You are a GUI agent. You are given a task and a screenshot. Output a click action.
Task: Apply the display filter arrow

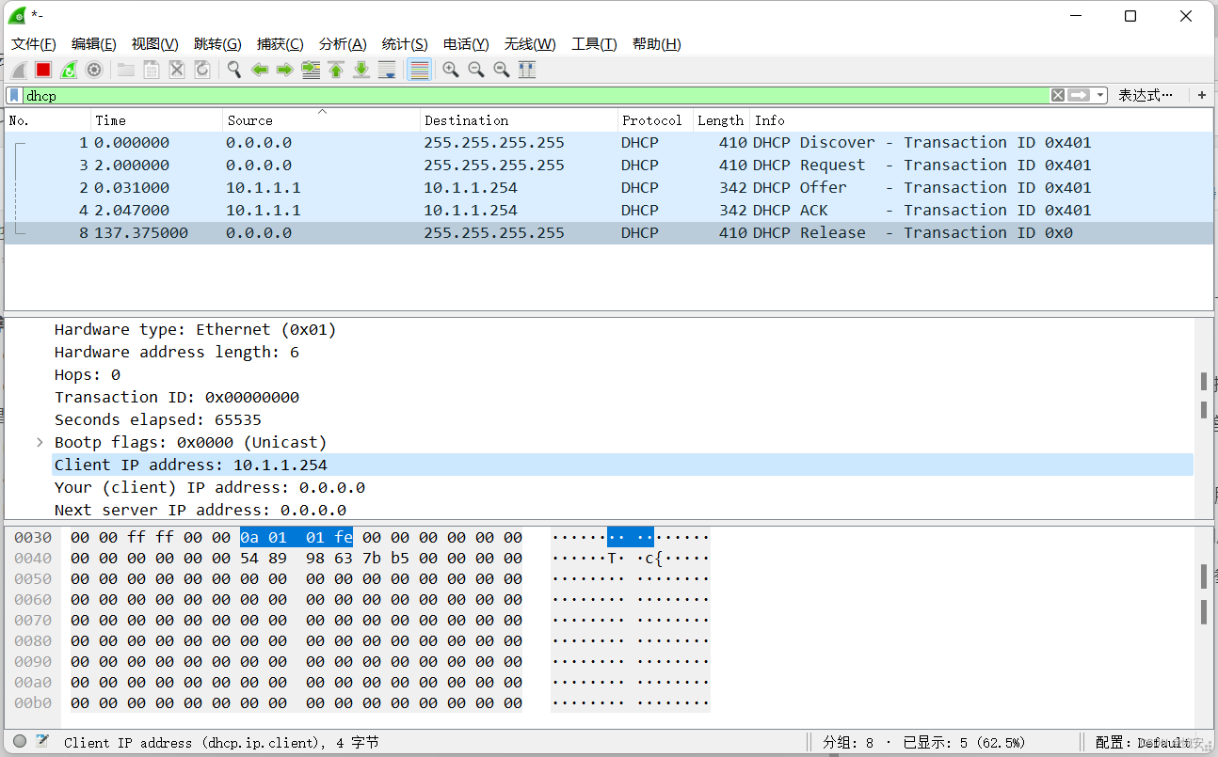pyautogui.click(x=1079, y=95)
